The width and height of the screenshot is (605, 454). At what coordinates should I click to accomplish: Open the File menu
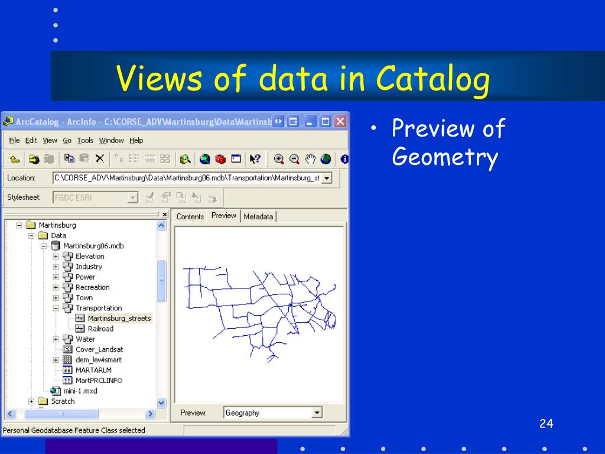coord(14,141)
